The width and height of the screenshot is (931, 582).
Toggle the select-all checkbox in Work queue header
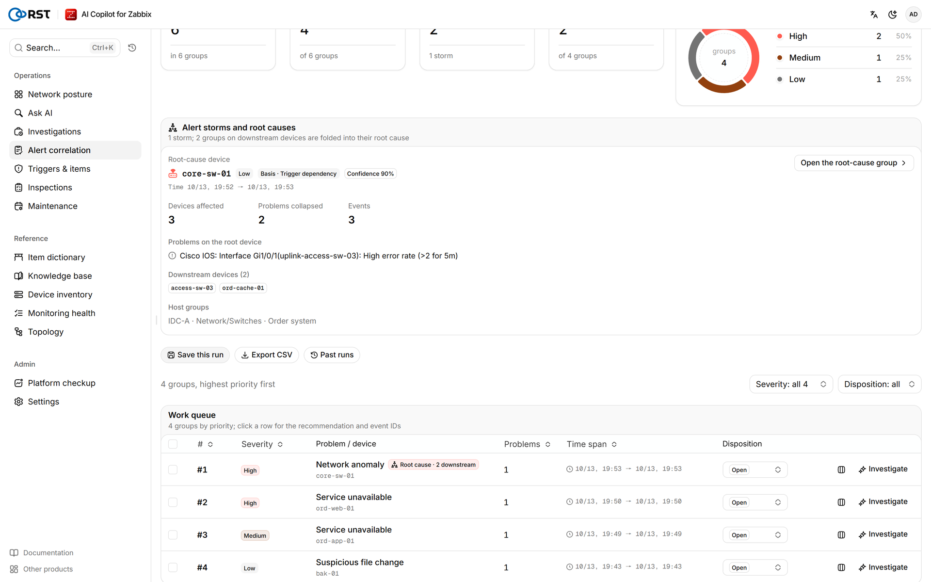tap(173, 444)
